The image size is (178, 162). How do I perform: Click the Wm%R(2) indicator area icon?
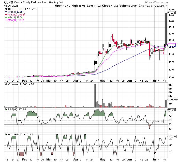click(6, 134)
